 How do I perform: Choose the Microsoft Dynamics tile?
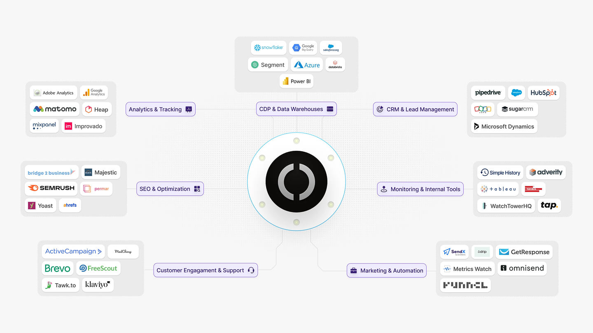(504, 126)
